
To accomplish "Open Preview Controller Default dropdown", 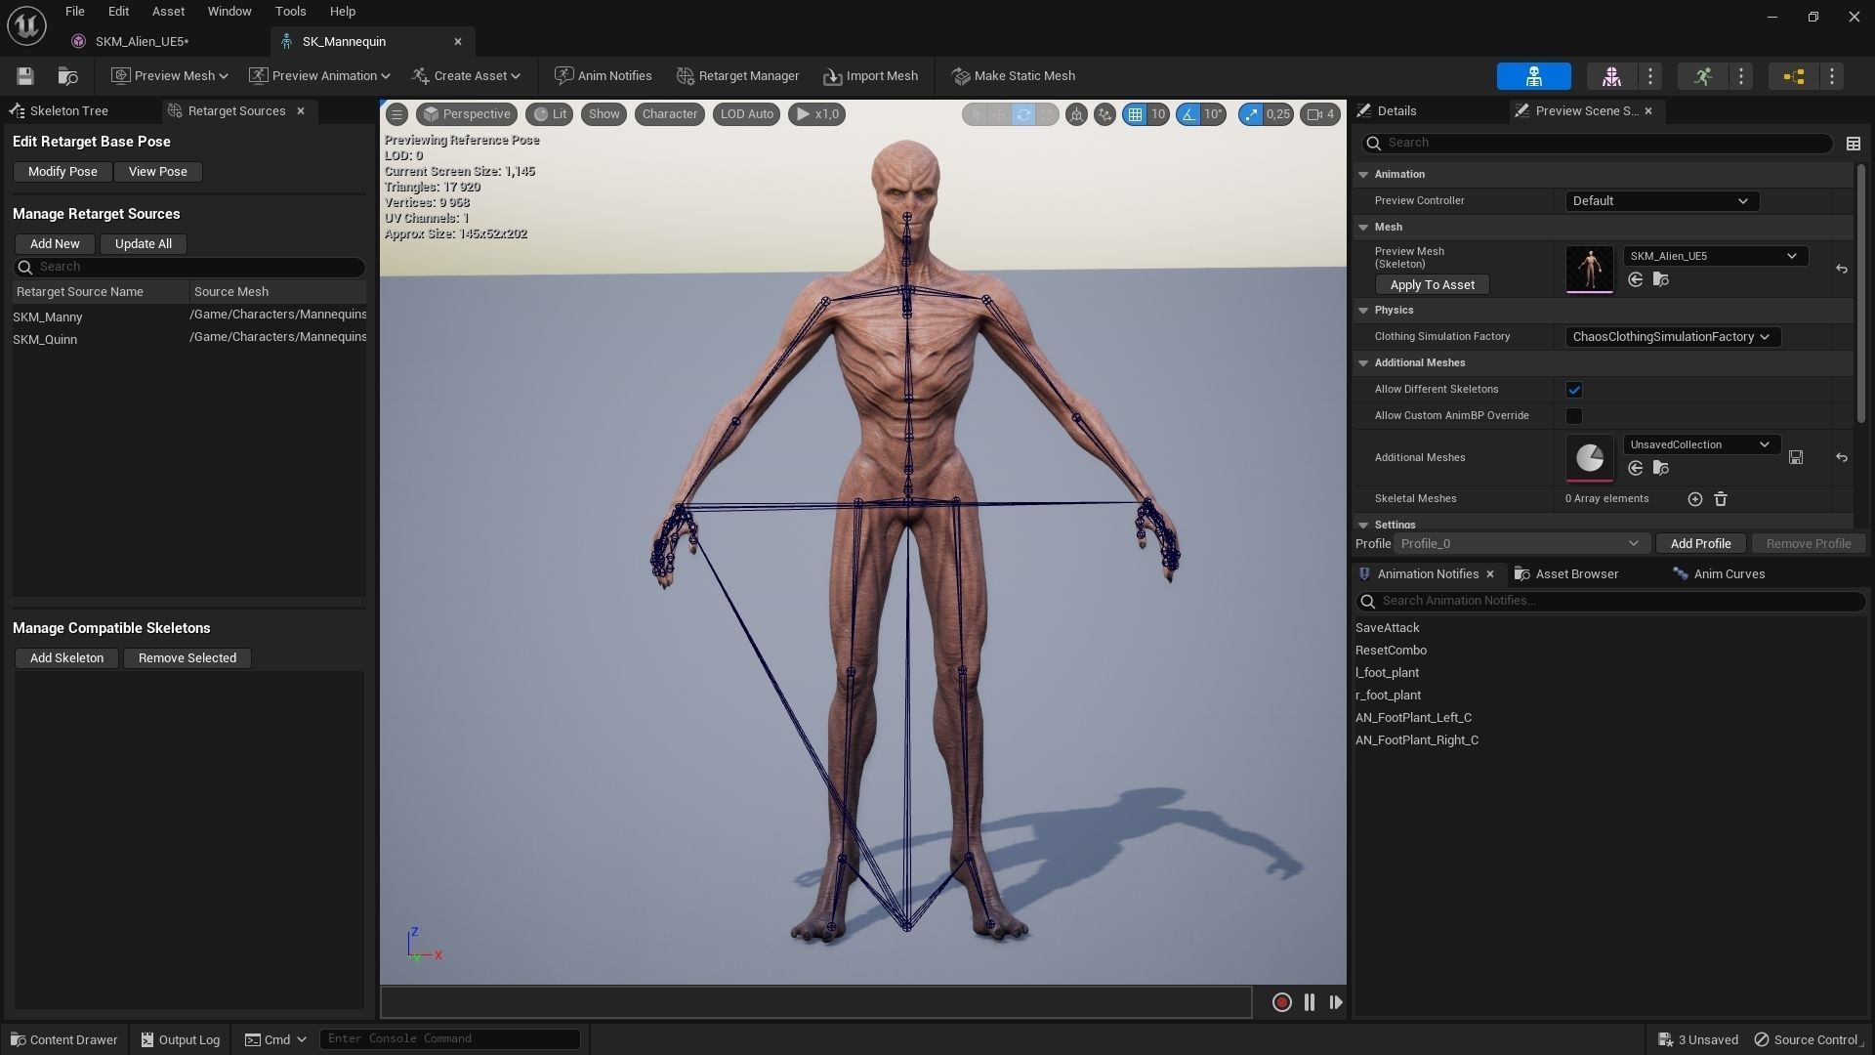I will click(x=1661, y=201).
